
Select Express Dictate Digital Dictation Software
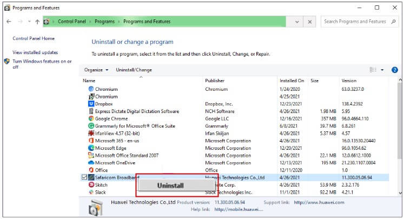tap(137, 111)
